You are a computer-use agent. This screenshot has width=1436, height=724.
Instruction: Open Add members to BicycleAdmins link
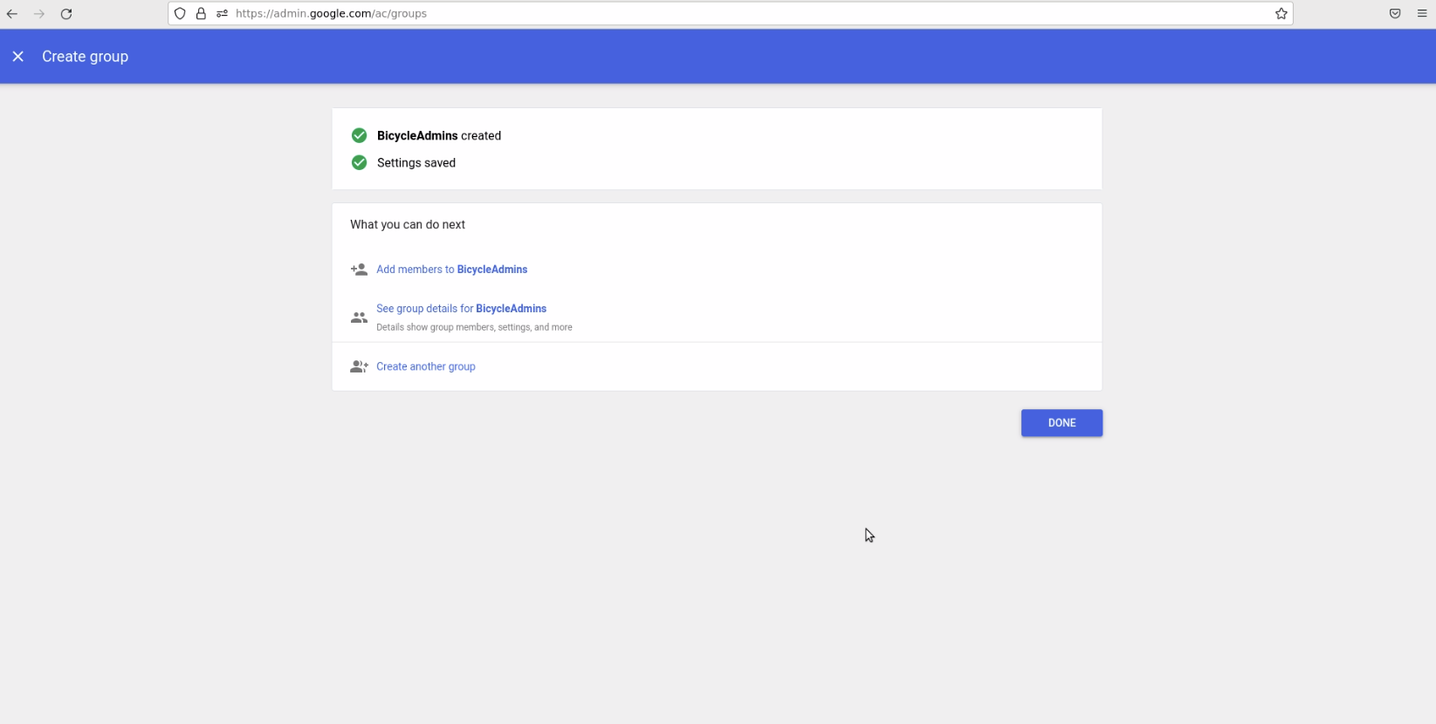[x=451, y=270]
